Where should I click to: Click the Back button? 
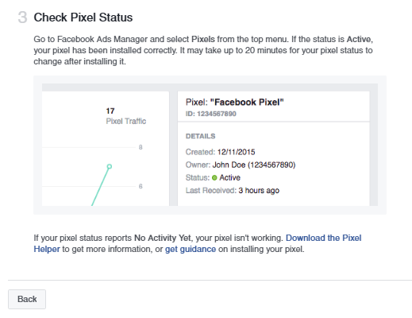point(27,299)
